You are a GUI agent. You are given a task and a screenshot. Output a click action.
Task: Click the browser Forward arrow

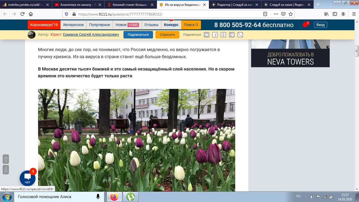14,14
